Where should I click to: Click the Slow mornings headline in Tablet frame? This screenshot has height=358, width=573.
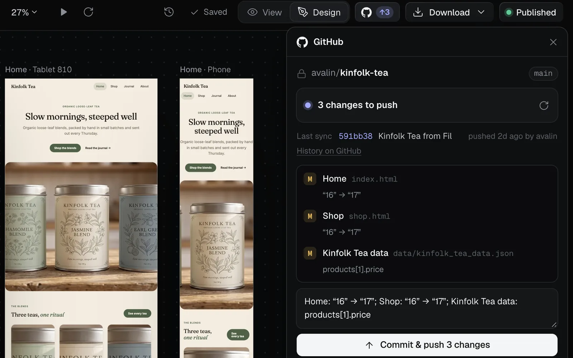(x=81, y=117)
